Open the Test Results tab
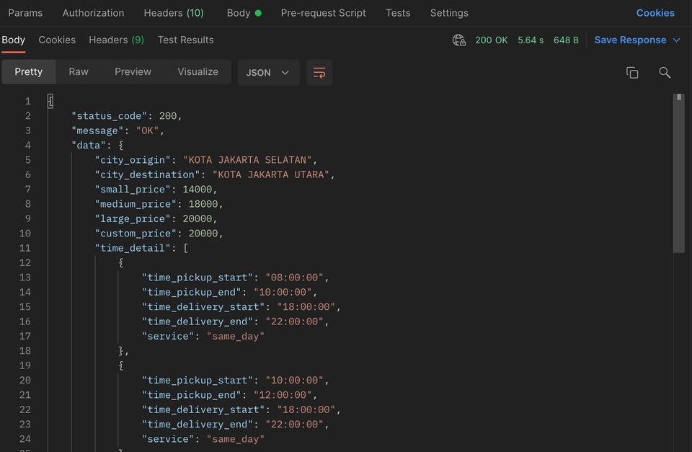Screen dimensions: 692x452 186,40
